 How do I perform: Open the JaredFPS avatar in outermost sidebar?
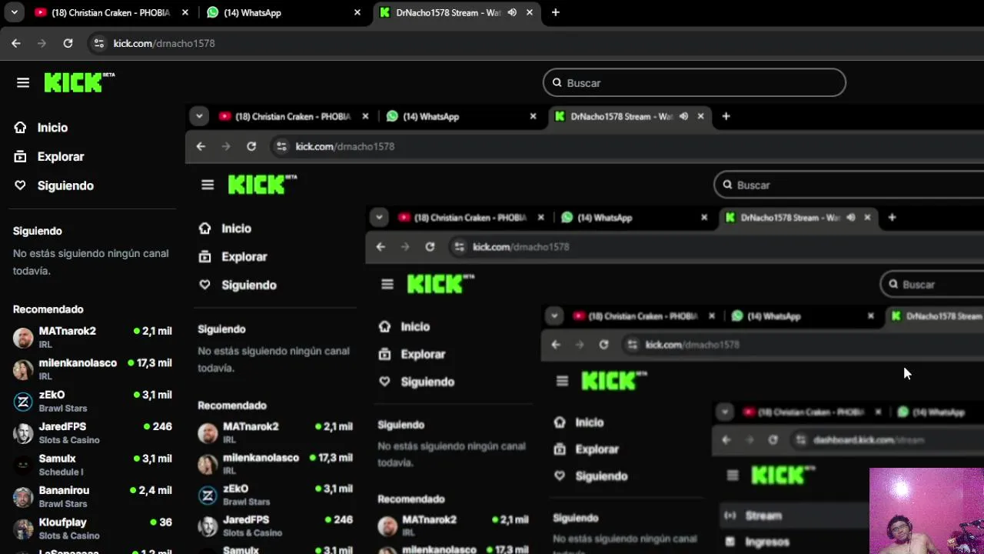(23, 433)
